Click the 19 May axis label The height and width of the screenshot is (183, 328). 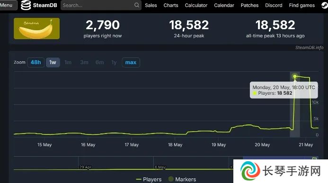(x=219, y=145)
